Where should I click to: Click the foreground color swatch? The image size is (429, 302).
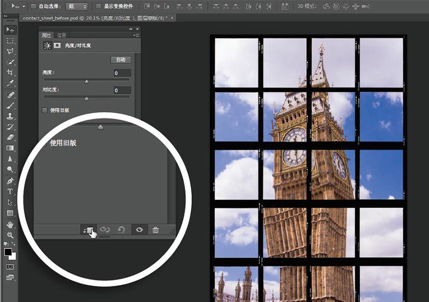pos(8,252)
